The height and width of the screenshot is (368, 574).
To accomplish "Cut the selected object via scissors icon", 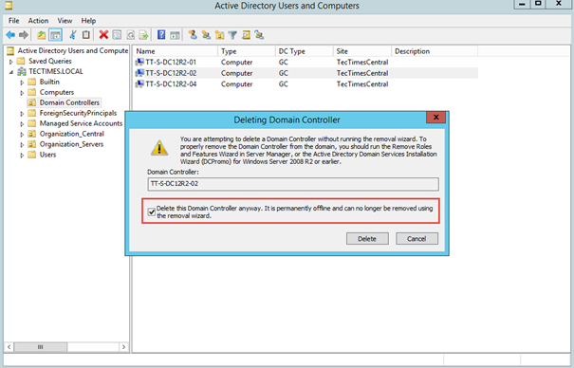I will click(x=73, y=35).
